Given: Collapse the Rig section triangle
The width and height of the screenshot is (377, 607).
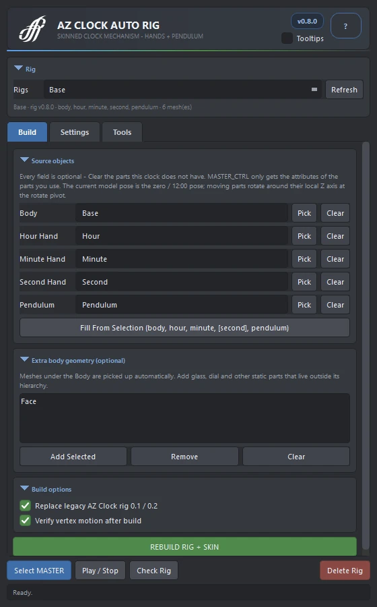Looking at the screenshot, I should (18, 68).
